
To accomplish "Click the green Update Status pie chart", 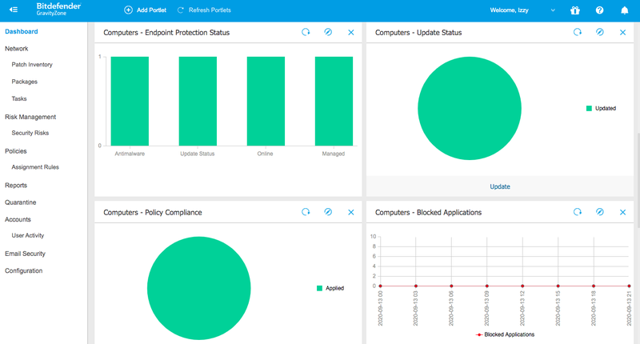I will 470,108.
